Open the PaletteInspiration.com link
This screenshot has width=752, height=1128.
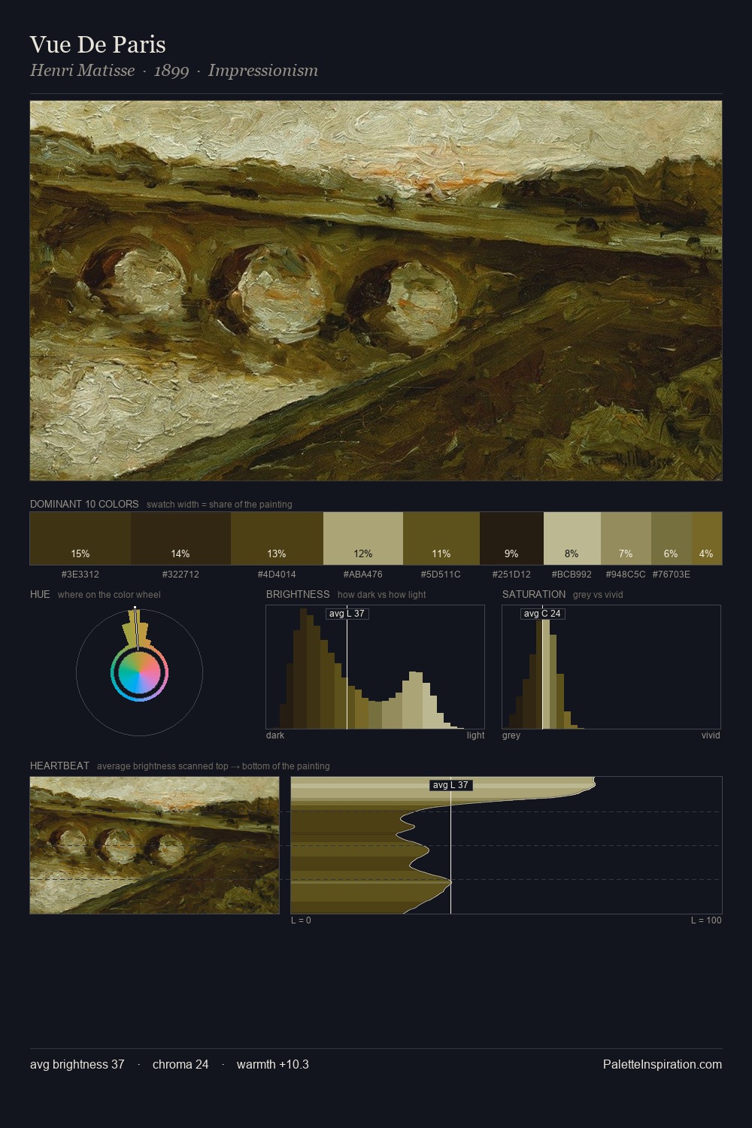[663, 1064]
